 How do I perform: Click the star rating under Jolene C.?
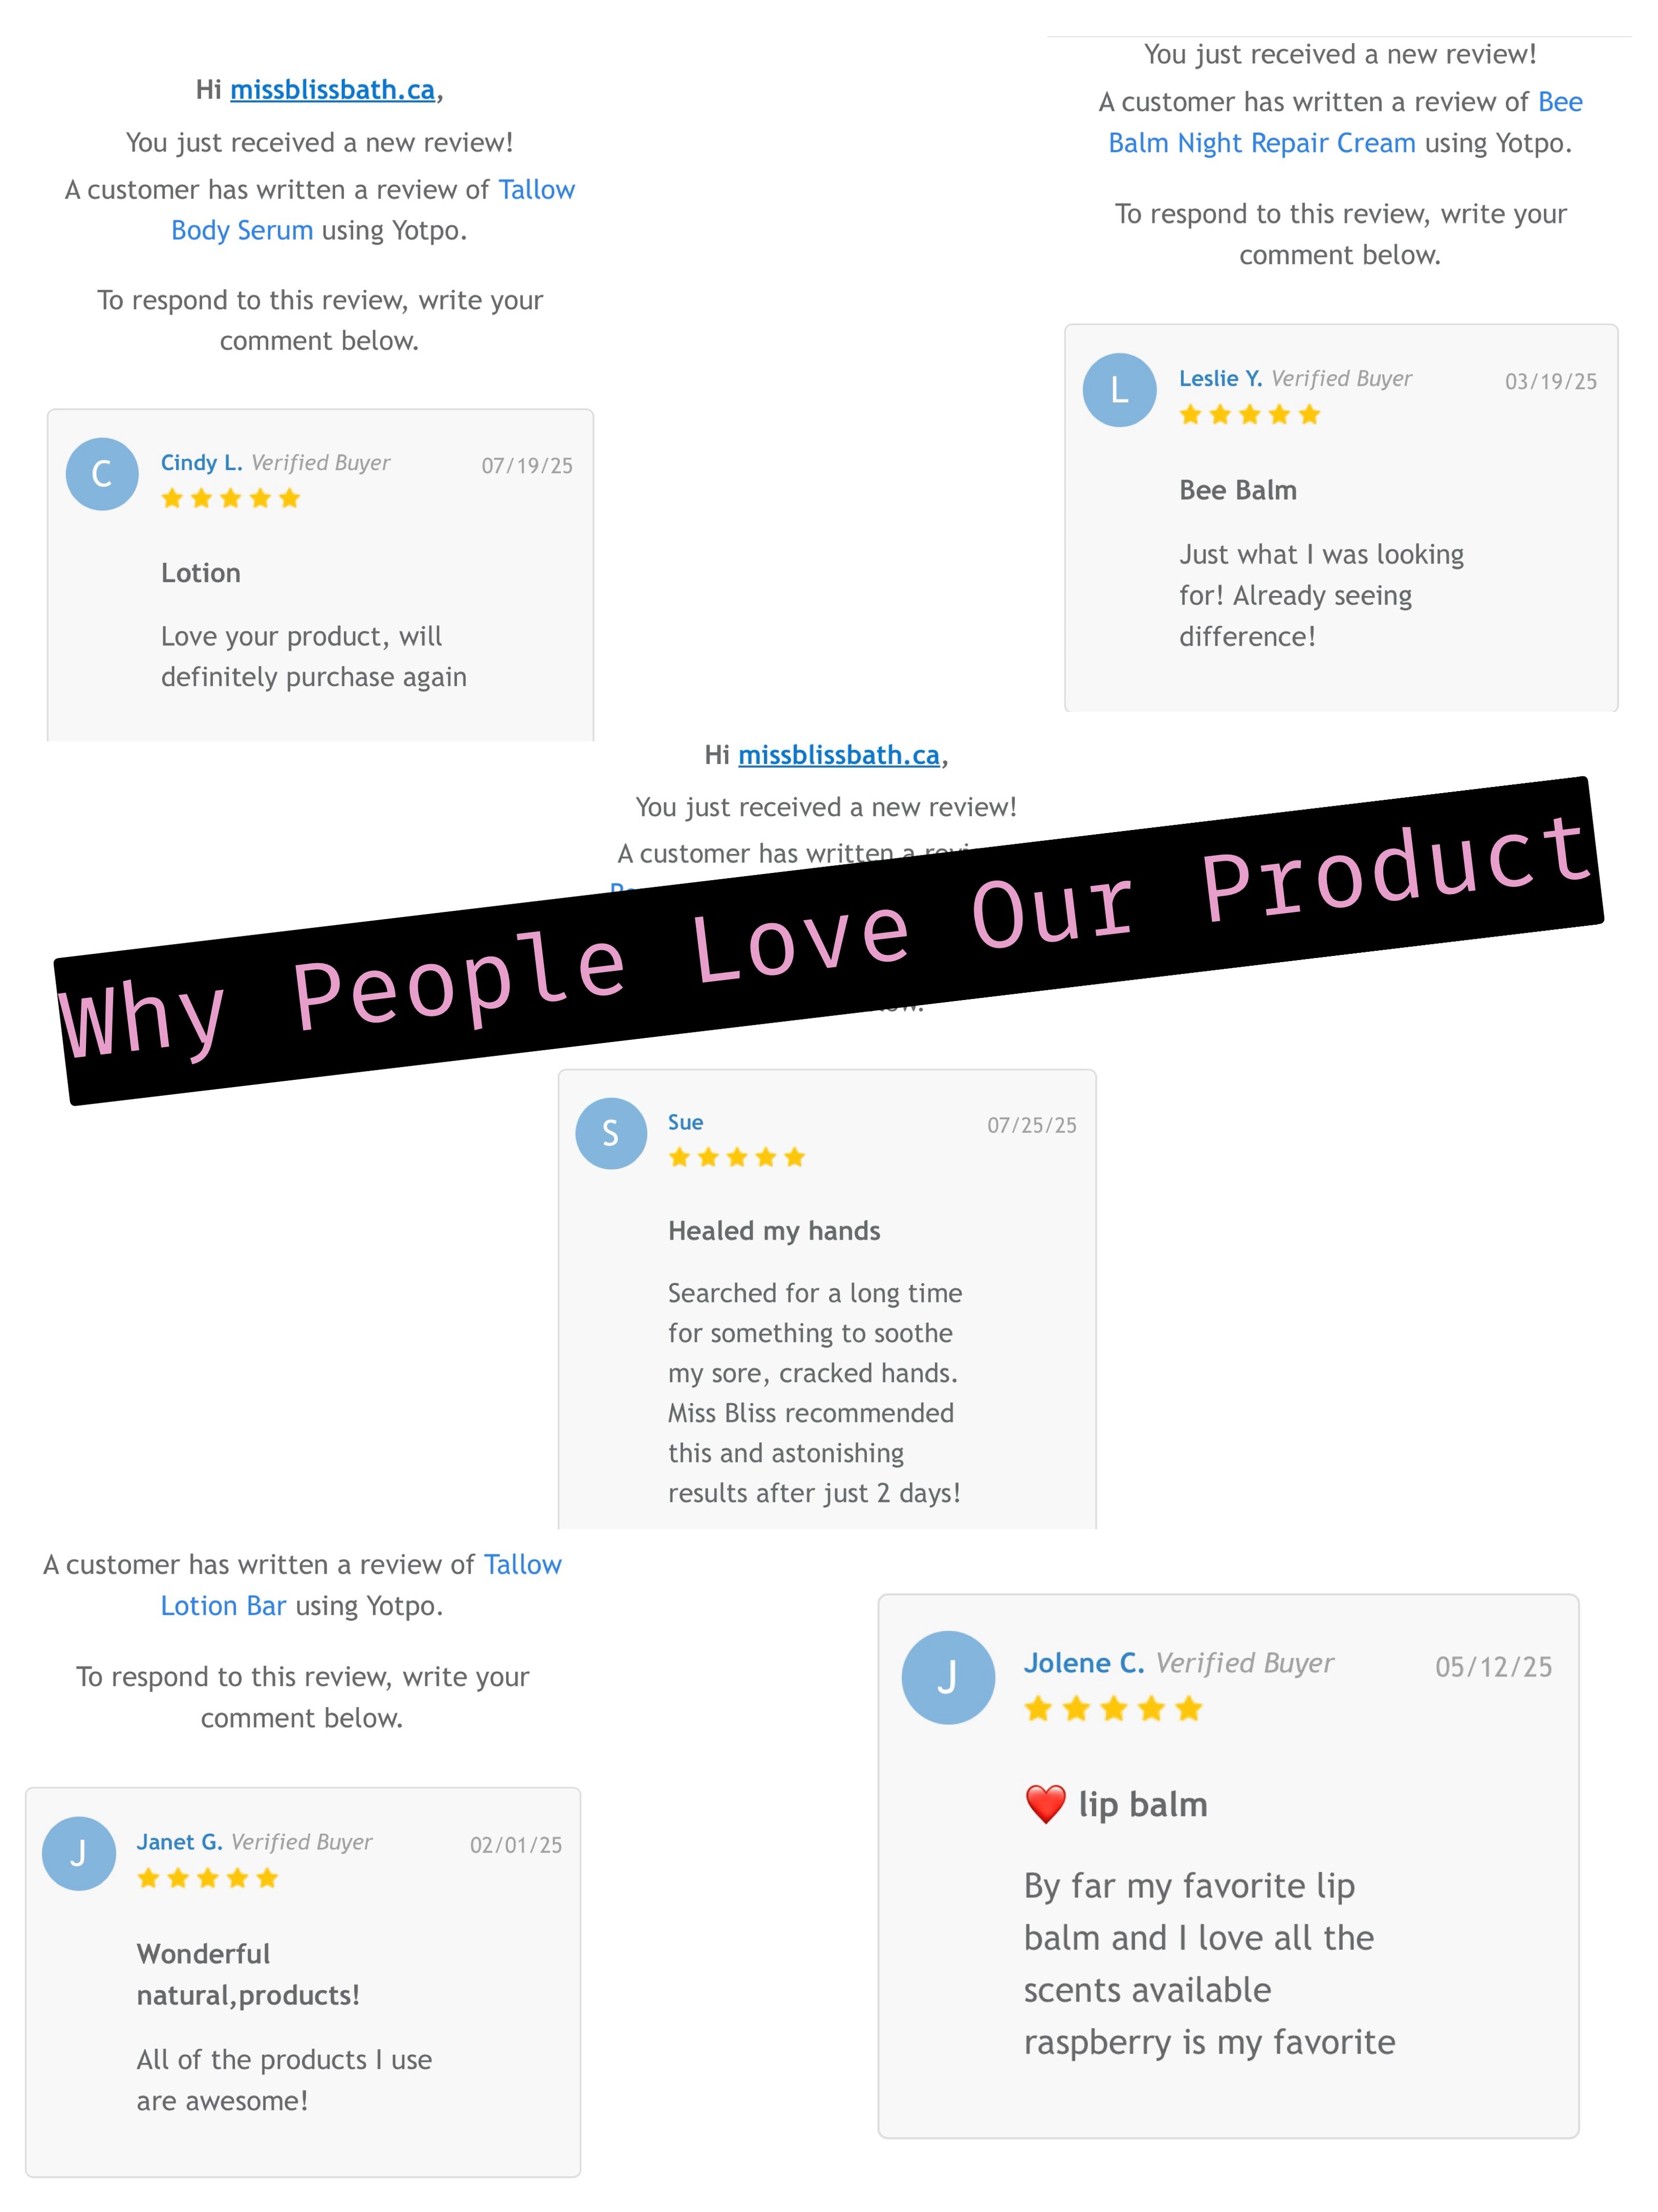[1112, 1708]
